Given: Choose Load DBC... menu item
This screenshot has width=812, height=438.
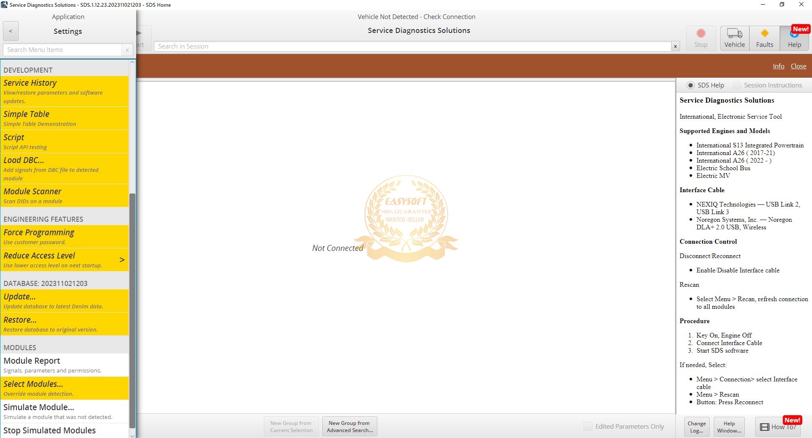Looking at the screenshot, I should (65, 169).
